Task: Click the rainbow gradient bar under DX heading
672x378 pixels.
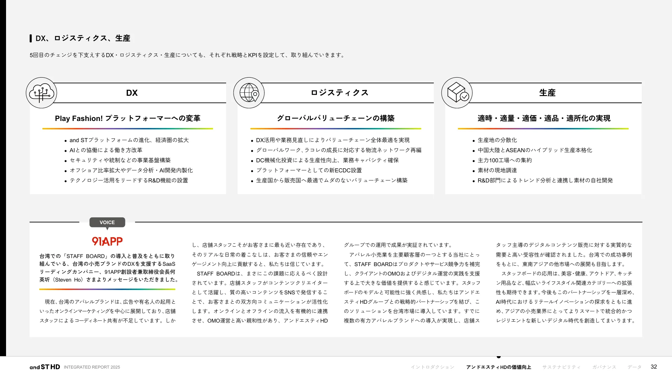Action: pyautogui.click(x=128, y=128)
